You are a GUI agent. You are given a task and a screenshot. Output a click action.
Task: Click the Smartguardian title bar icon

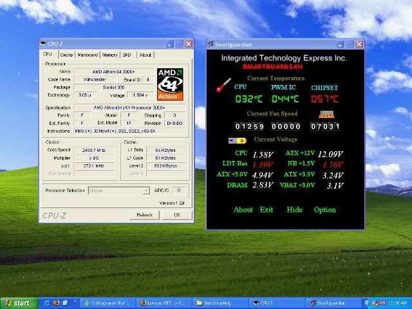coord(211,44)
